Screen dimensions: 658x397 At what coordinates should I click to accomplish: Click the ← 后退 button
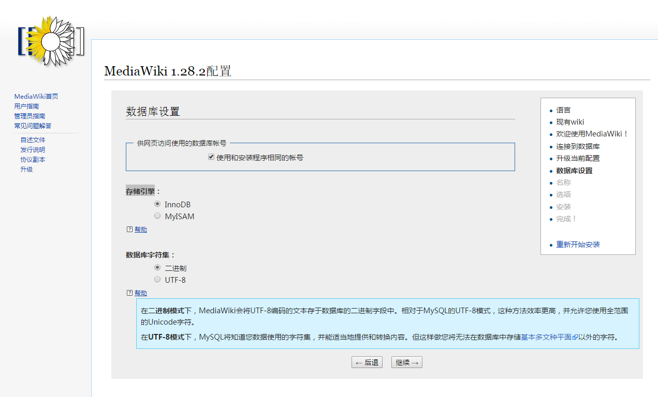tap(367, 362)
